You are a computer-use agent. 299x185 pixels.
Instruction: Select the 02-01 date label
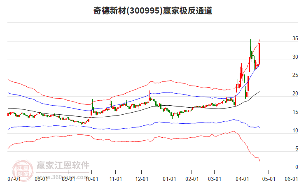[192, 179]
